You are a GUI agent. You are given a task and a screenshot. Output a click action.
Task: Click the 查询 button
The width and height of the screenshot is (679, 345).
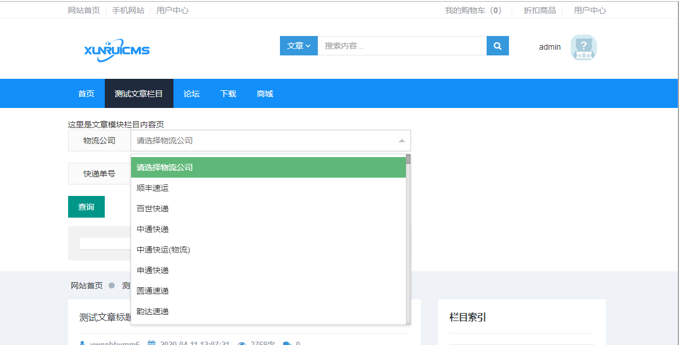[86, 207]
